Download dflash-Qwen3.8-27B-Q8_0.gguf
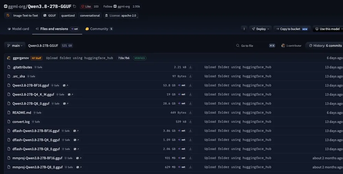This screenshot has width=343, height=174. point(190,149)
